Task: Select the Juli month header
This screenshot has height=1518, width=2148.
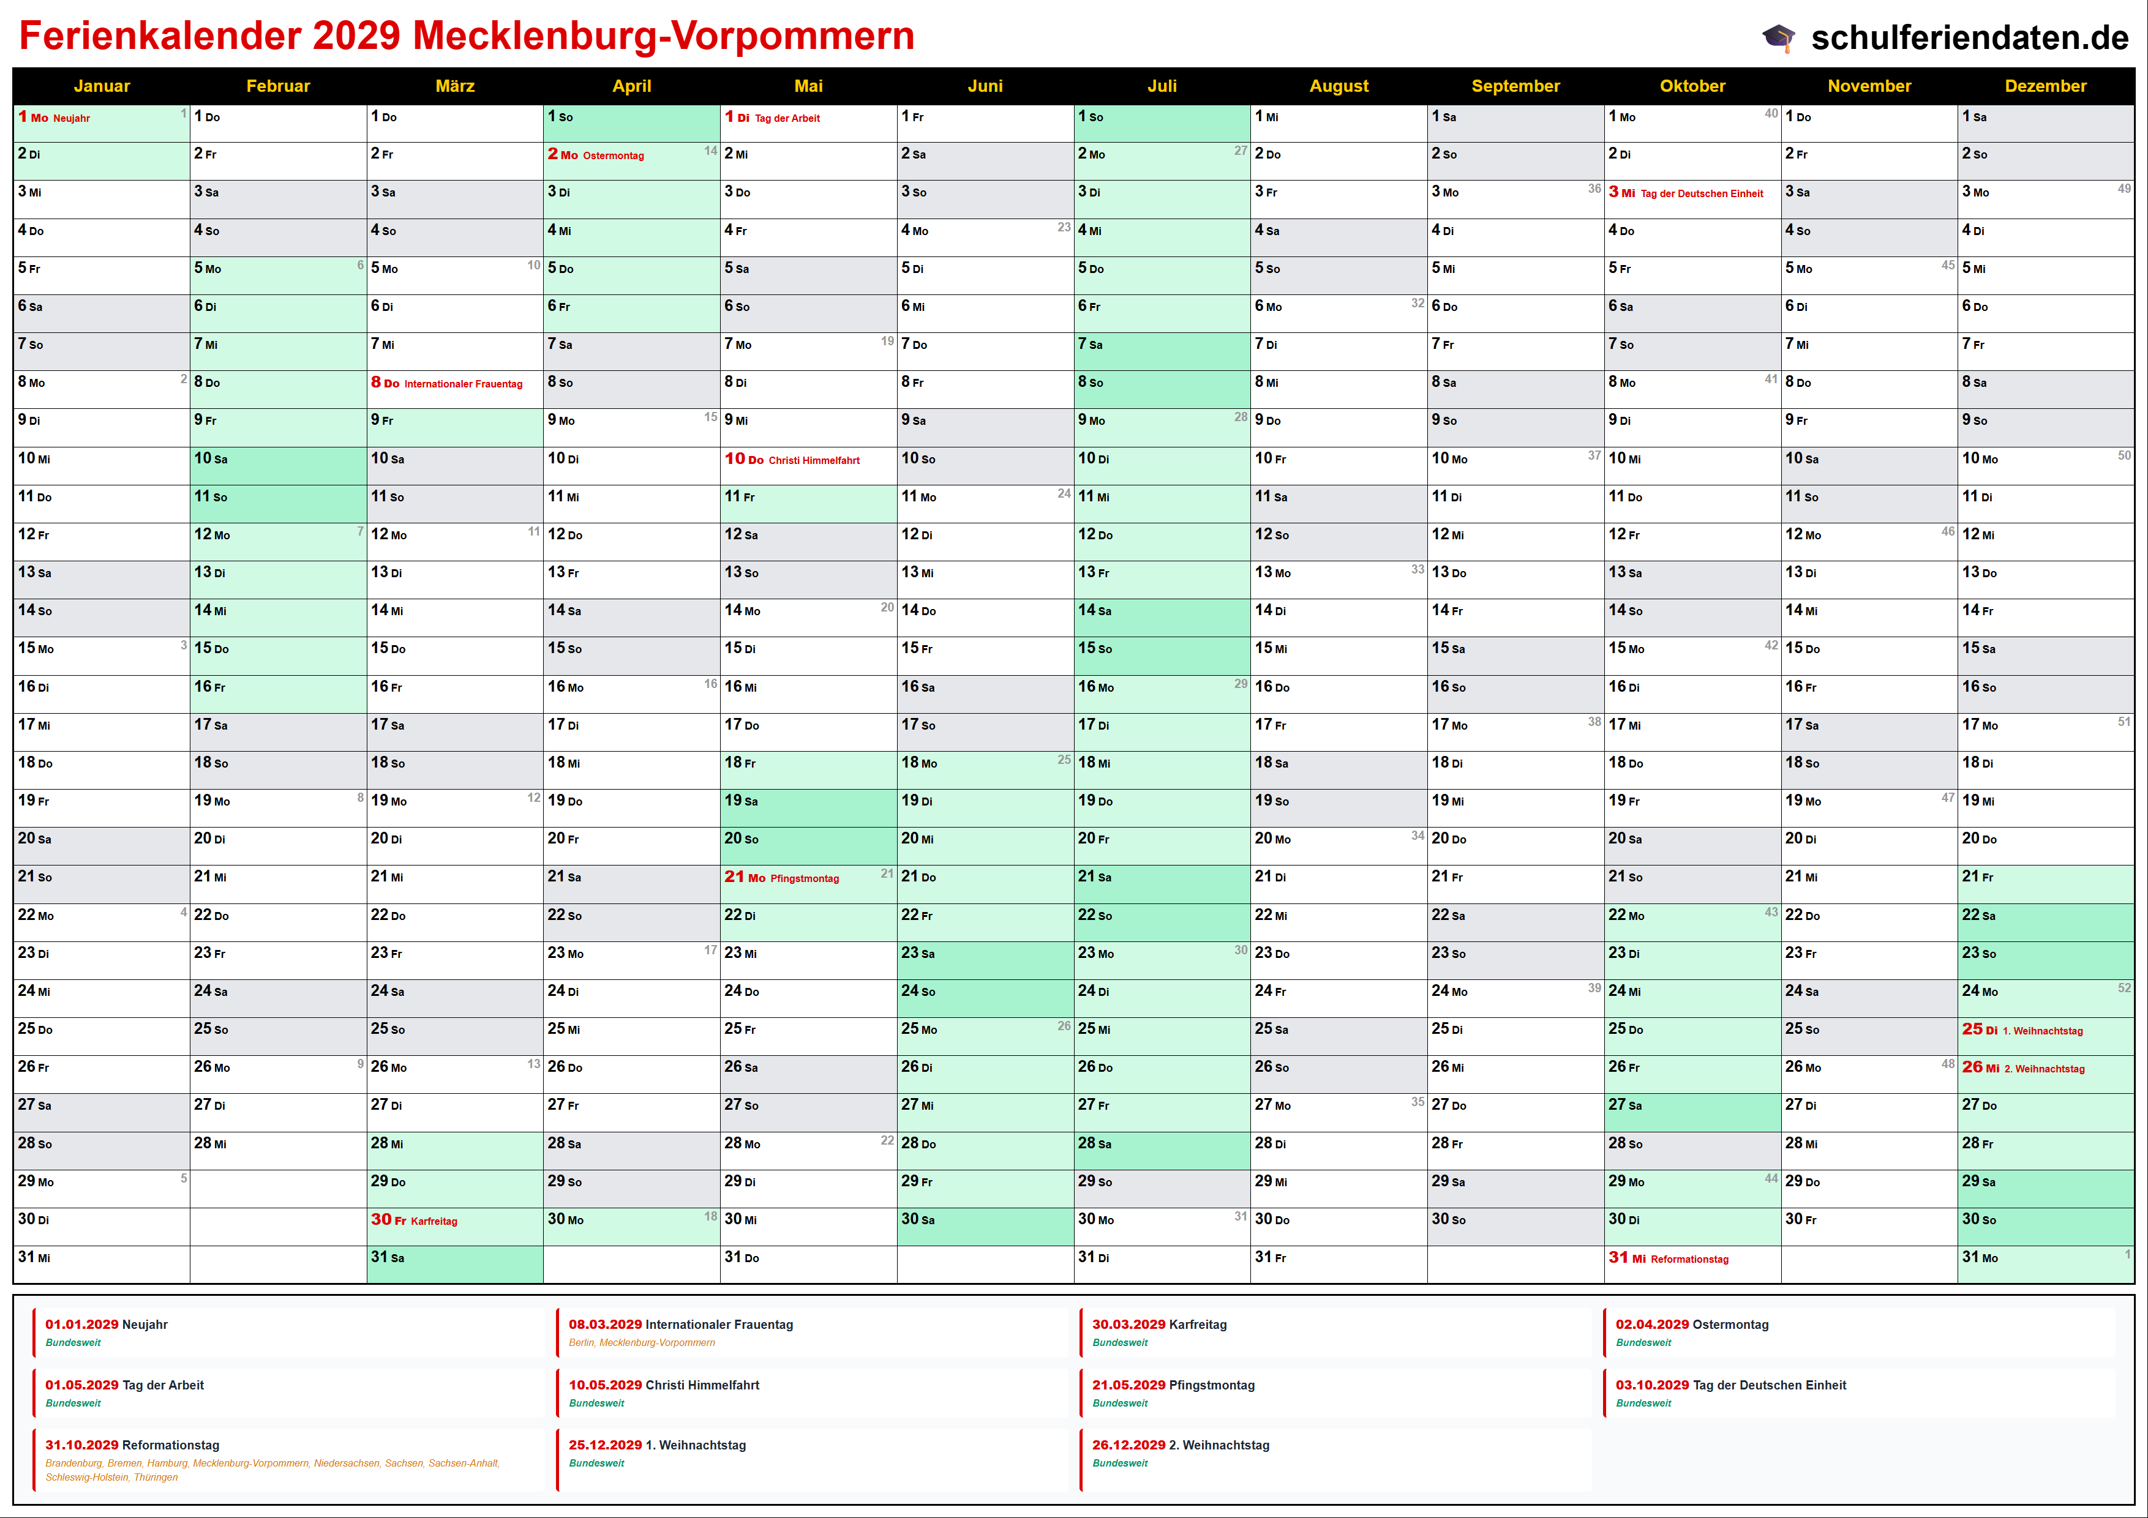Action: 1162,86
